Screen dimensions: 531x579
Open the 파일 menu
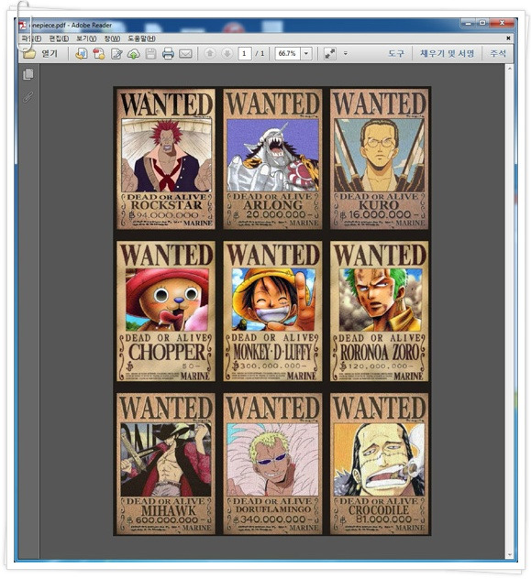[31, 38]
